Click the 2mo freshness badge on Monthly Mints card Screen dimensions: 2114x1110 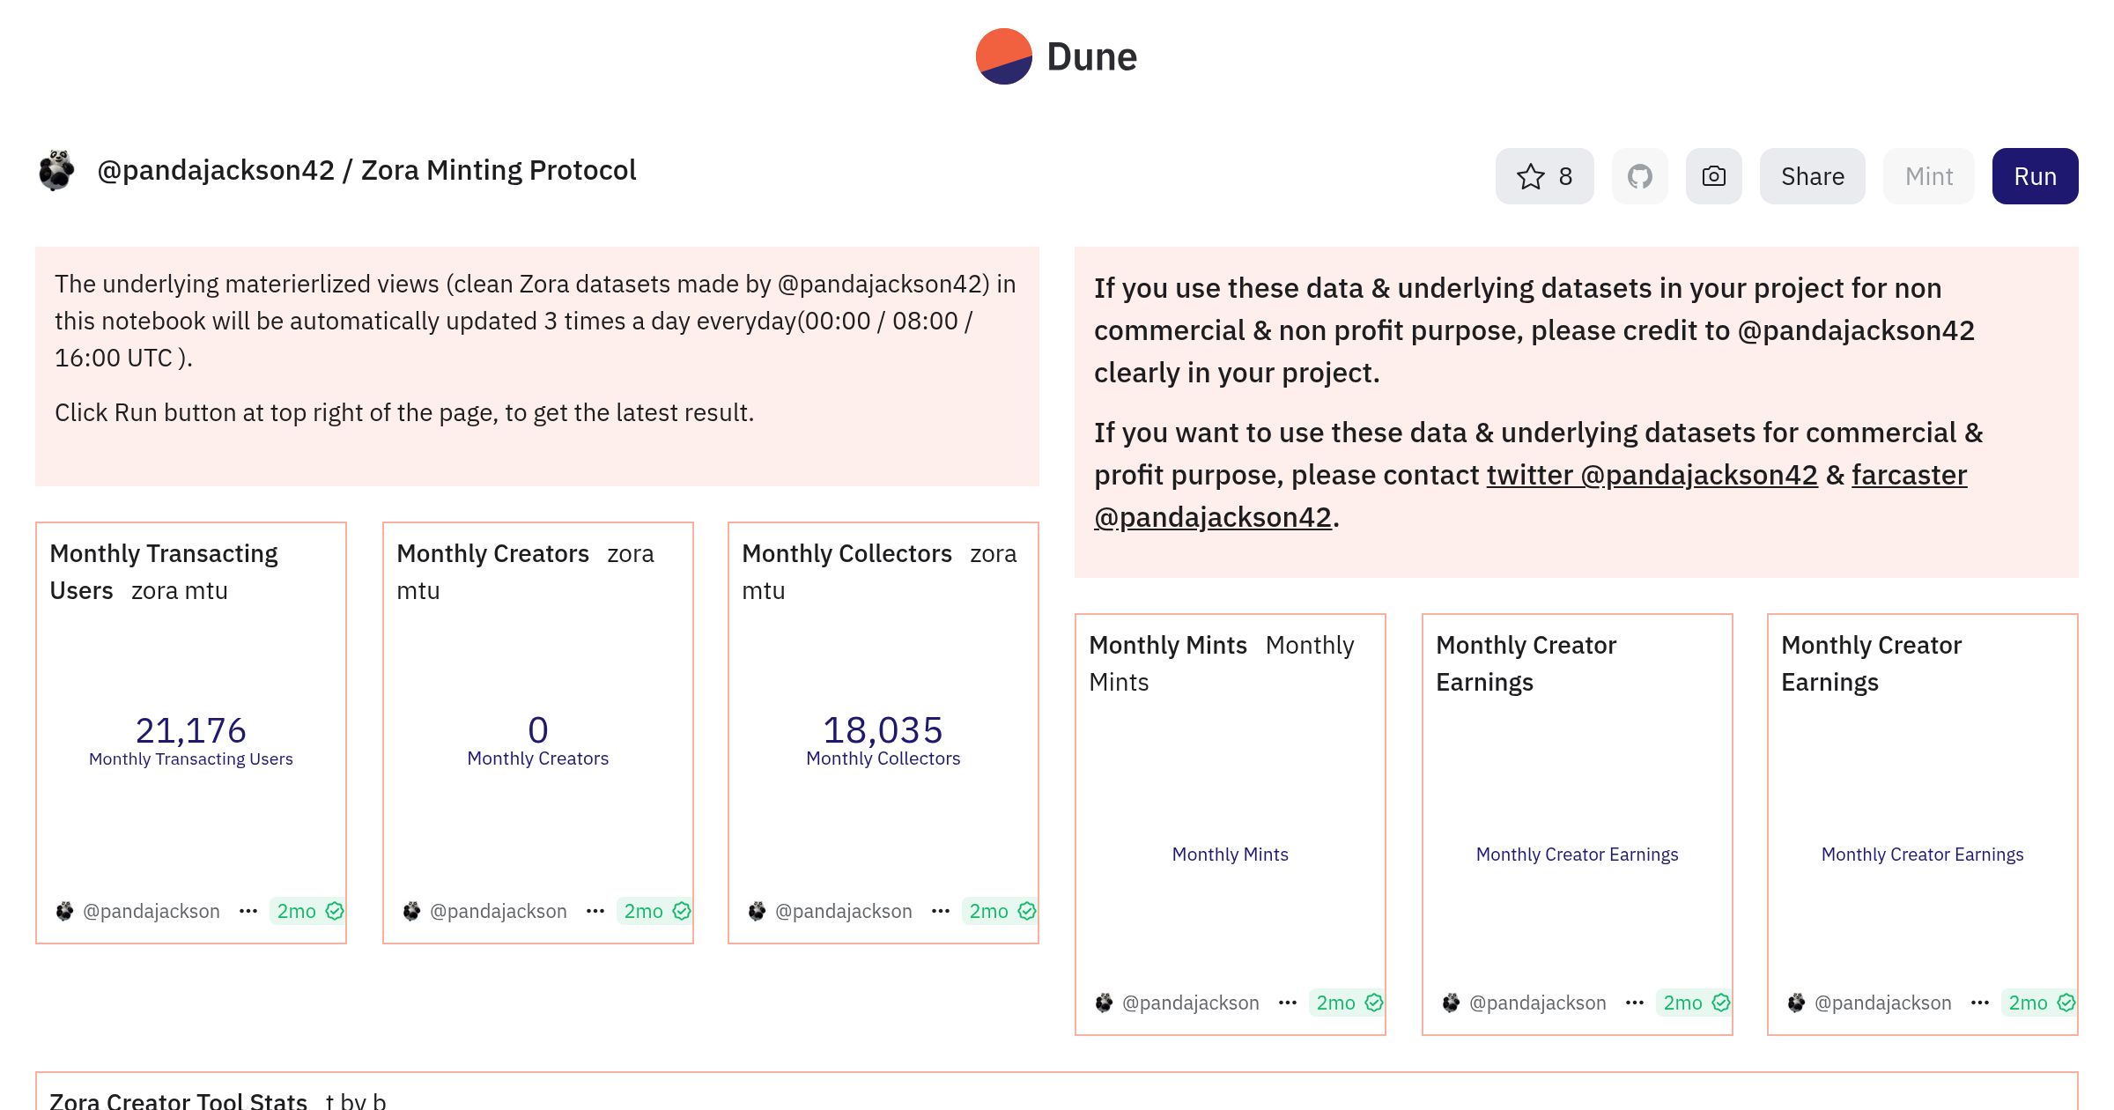pos(1348,1003)
